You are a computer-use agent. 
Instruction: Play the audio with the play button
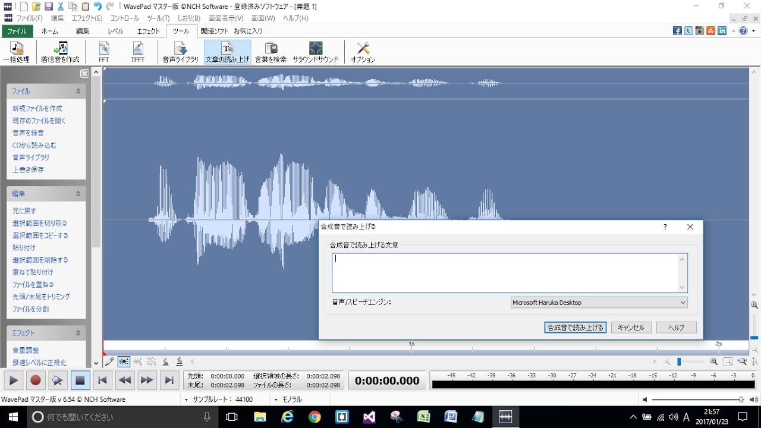tap(14, 380)
